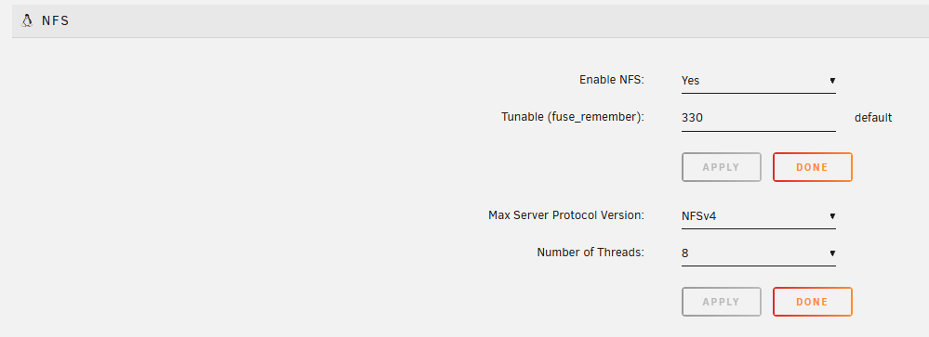Click the arrow on Enable NFS selector
The image size is (929, 337).
click(832, 81)
